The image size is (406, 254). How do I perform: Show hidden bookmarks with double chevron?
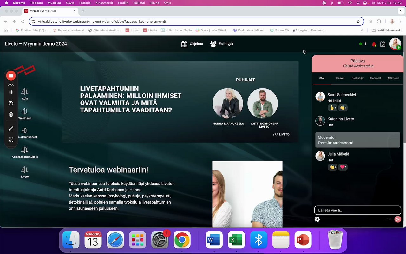pyautogui.click(x=362, y=30)
